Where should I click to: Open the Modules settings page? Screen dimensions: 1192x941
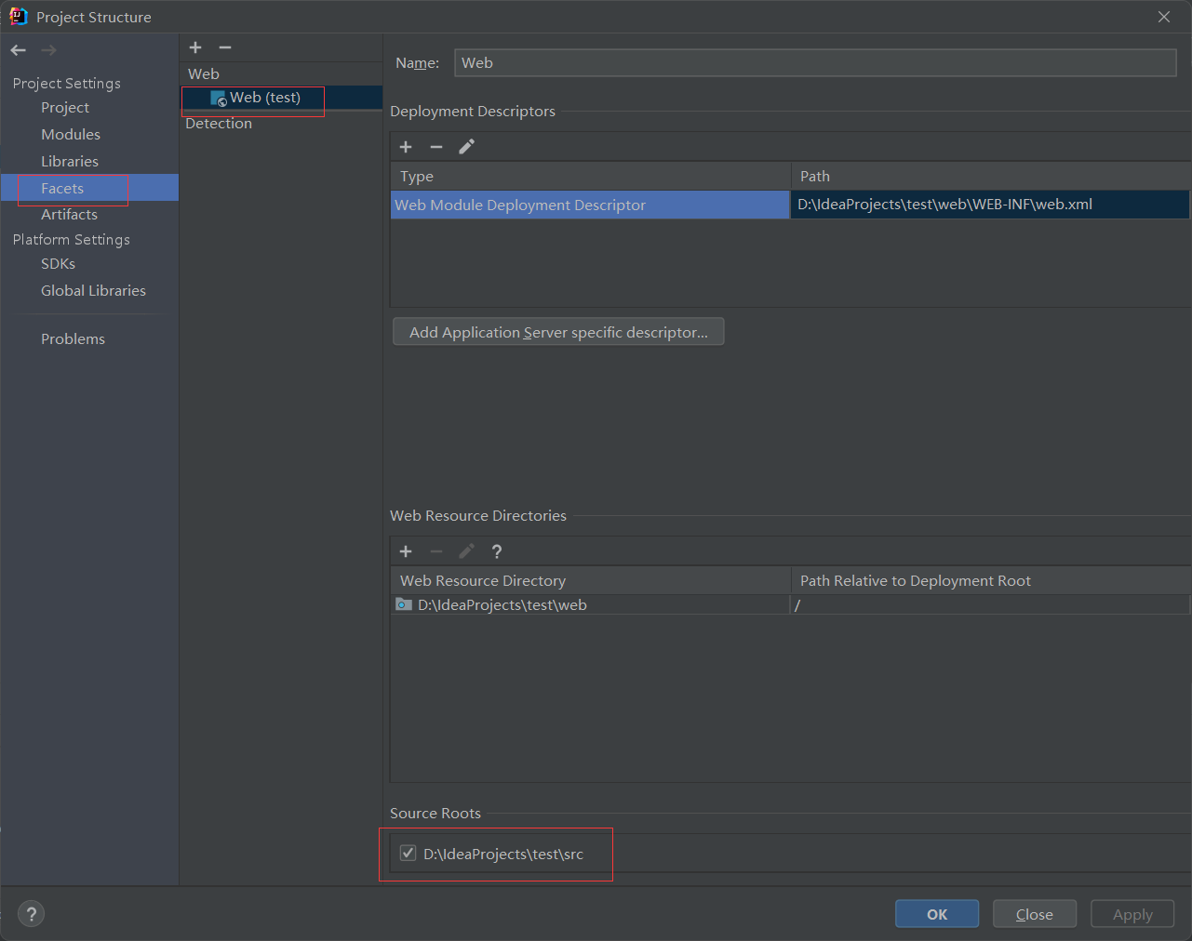71,135
